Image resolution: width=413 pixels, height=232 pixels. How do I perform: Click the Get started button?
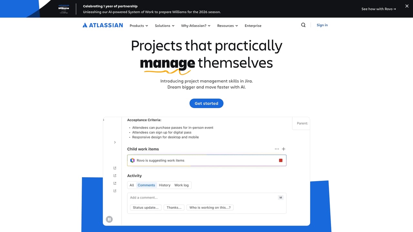pyautogui.click(x=206, y=103)
